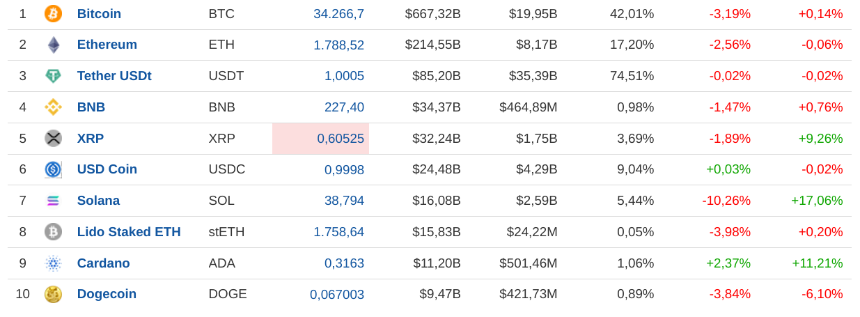Viewport: 860px width, 317px height.
Task: Open the Cardano name link
Action: (103, 263)
